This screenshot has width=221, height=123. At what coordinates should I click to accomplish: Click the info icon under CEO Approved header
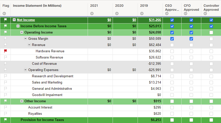[167, 13]
